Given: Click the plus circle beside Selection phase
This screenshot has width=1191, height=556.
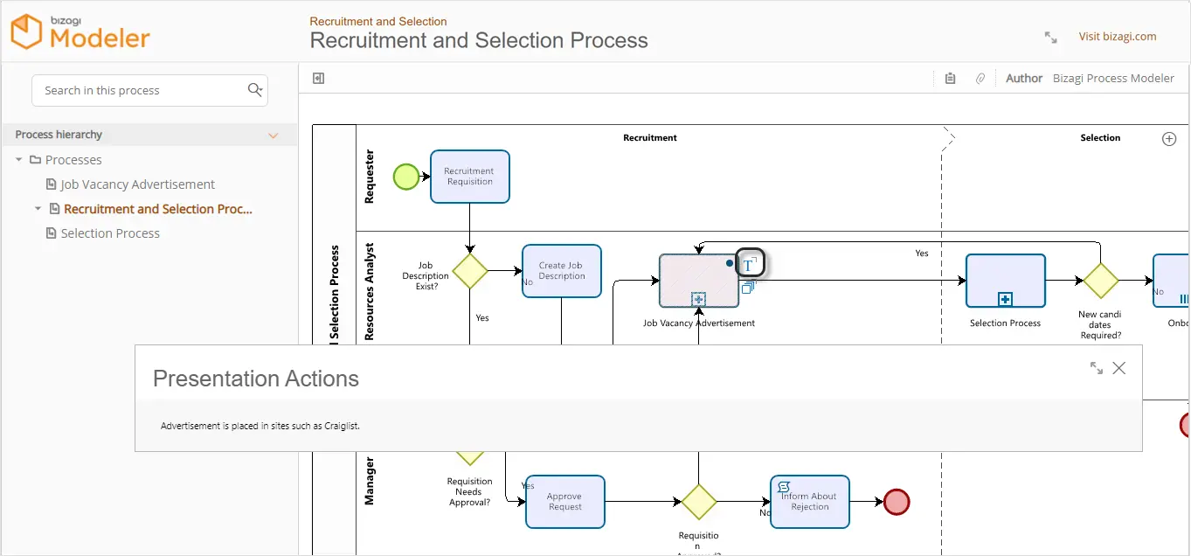Looking at the screenshot, I should pos(1169,139).
